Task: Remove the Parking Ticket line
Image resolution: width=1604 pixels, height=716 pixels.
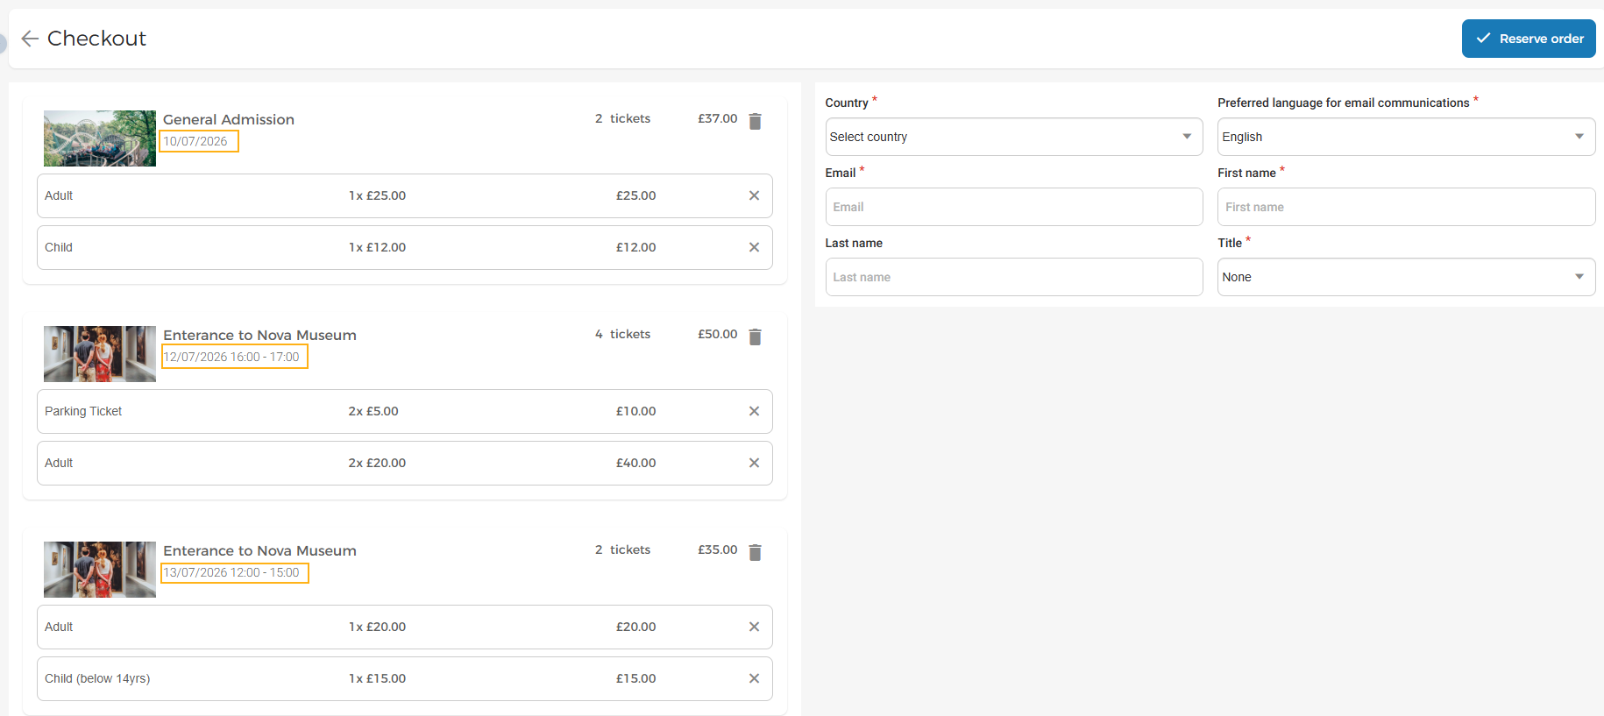Action: point(754,411)
